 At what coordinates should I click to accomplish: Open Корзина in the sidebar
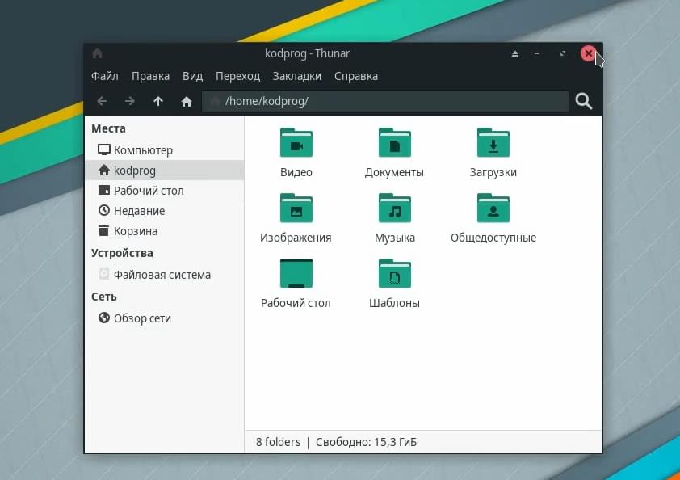point(165,231)
